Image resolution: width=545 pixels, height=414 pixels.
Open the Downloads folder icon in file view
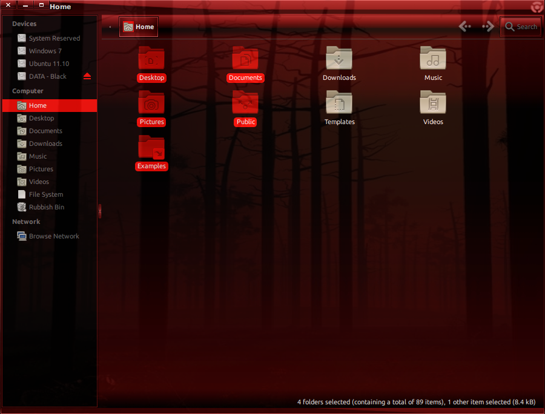tap(339, 58)
